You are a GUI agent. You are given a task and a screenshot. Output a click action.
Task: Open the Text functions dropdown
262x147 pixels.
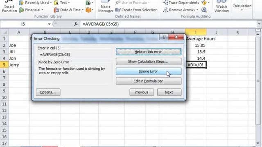(x=62, y=3)
